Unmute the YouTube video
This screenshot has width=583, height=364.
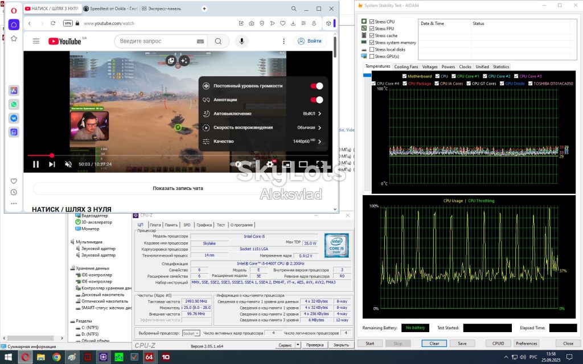point(68,164)
